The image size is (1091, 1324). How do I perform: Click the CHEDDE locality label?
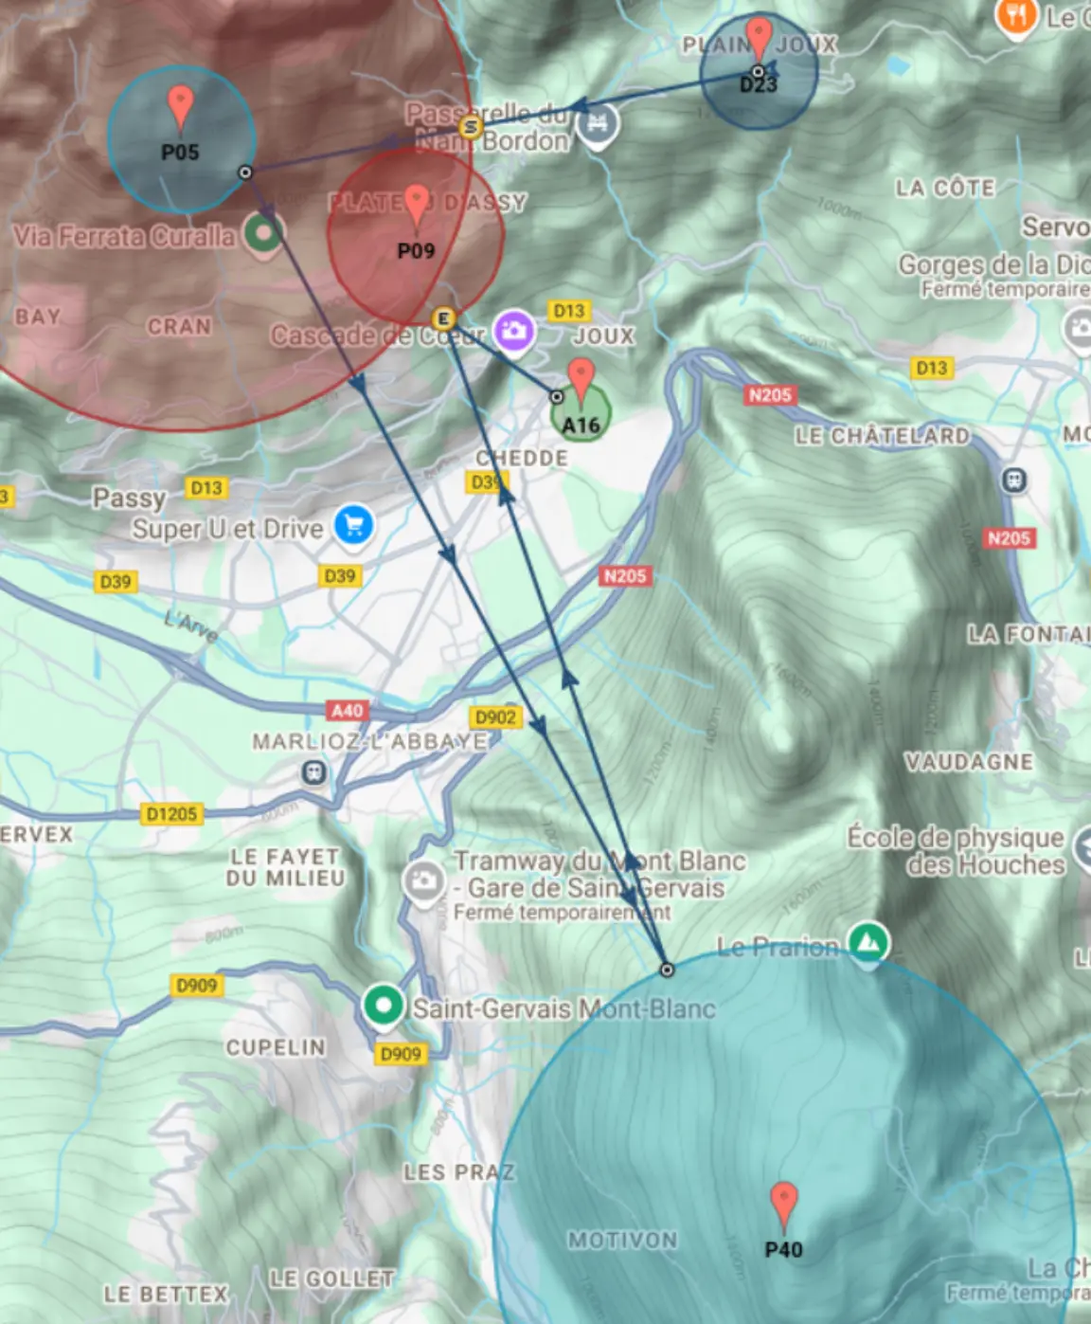coord(522,459)
